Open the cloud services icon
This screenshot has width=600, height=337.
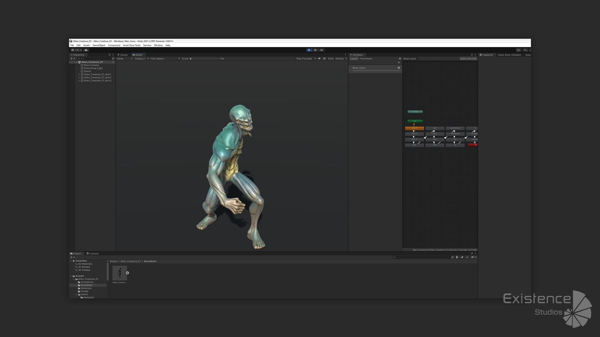click(x=86, y=50)
